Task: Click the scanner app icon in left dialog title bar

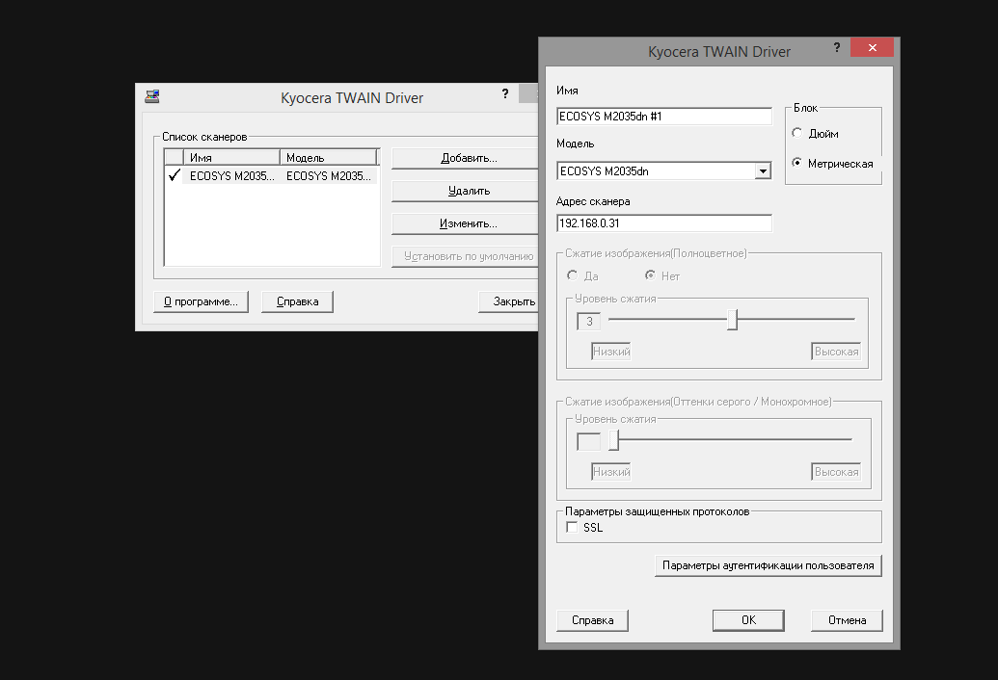Action: [152, 96]
